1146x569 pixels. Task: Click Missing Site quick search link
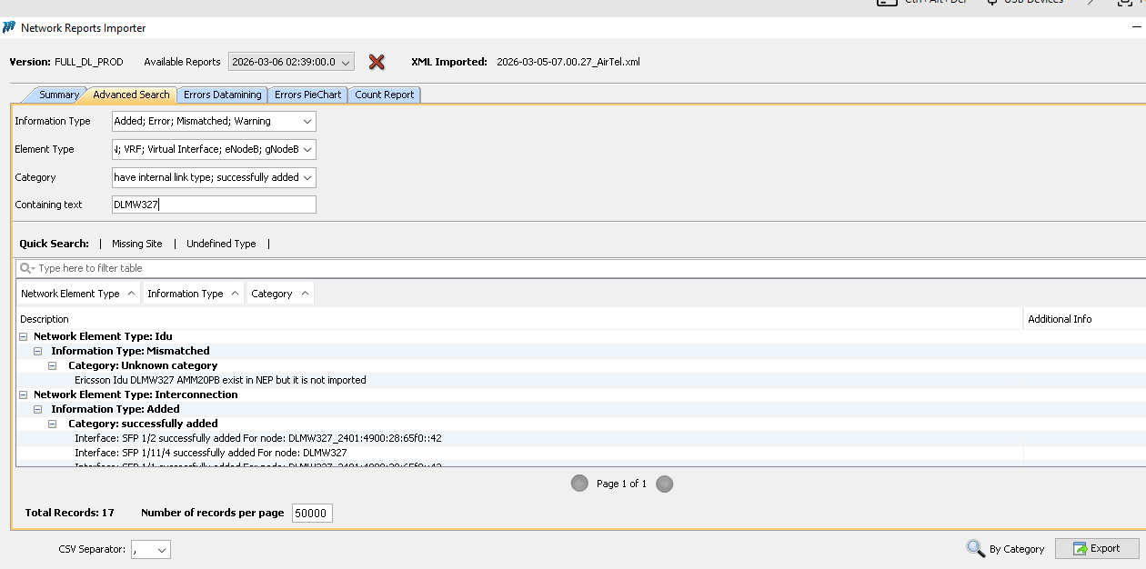point(137,244)
